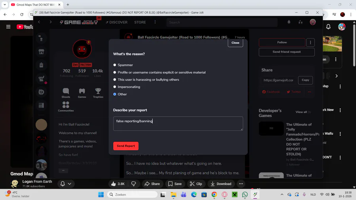This screenshot has height=200, width=356.
Task: Open Windows Start menu
Action: [x=101, y=194]
